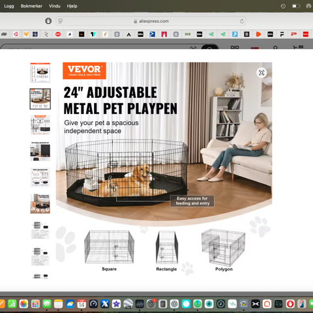Open Photos from the Dock
Screen dimensions: 313x313
pyautogui.click(x=23, y=304)
